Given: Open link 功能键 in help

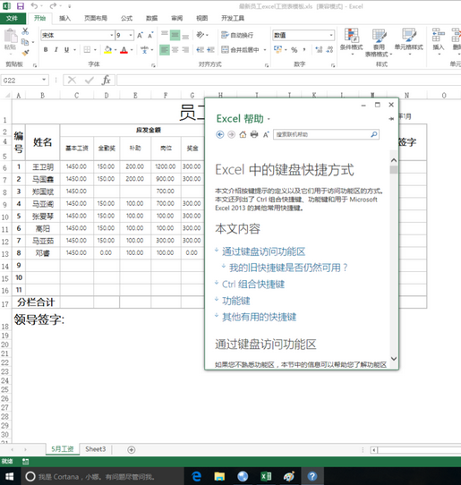Looking at the screenshot, I should (x=235, y=301).
